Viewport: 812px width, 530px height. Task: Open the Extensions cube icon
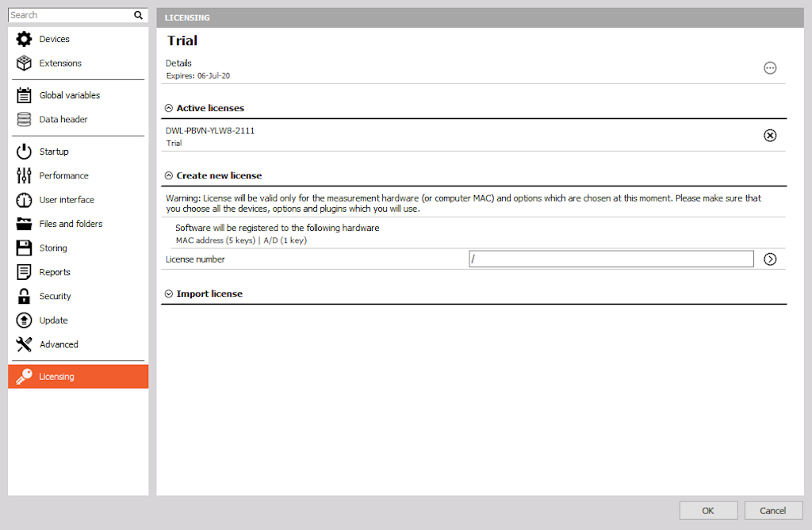24,63
